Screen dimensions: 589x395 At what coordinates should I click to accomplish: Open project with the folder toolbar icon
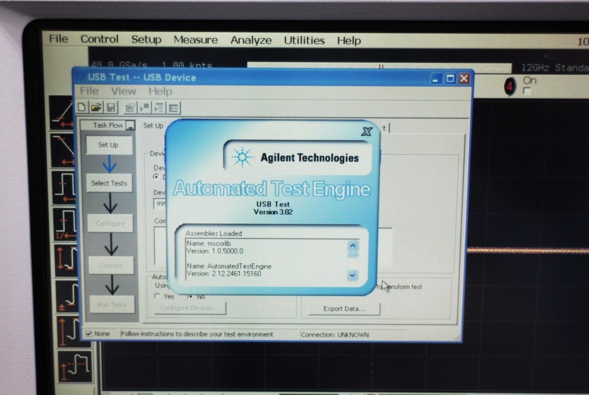96,107
